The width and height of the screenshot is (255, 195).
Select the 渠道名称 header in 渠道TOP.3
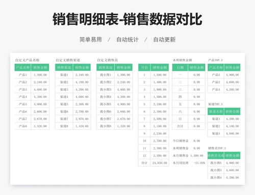[216, 112]
